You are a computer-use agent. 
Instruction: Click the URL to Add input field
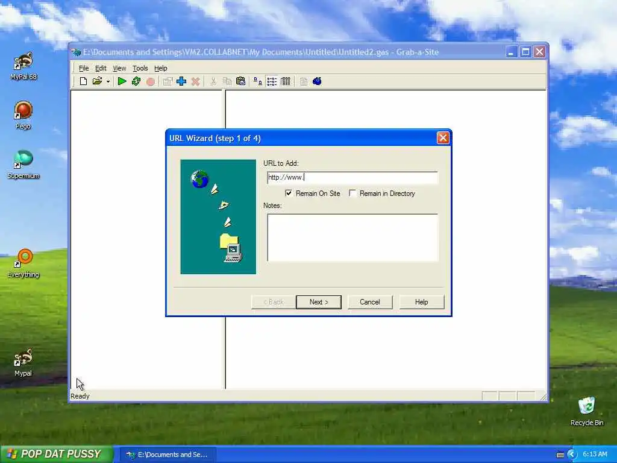pyautogui.click(x=352, y=178)
